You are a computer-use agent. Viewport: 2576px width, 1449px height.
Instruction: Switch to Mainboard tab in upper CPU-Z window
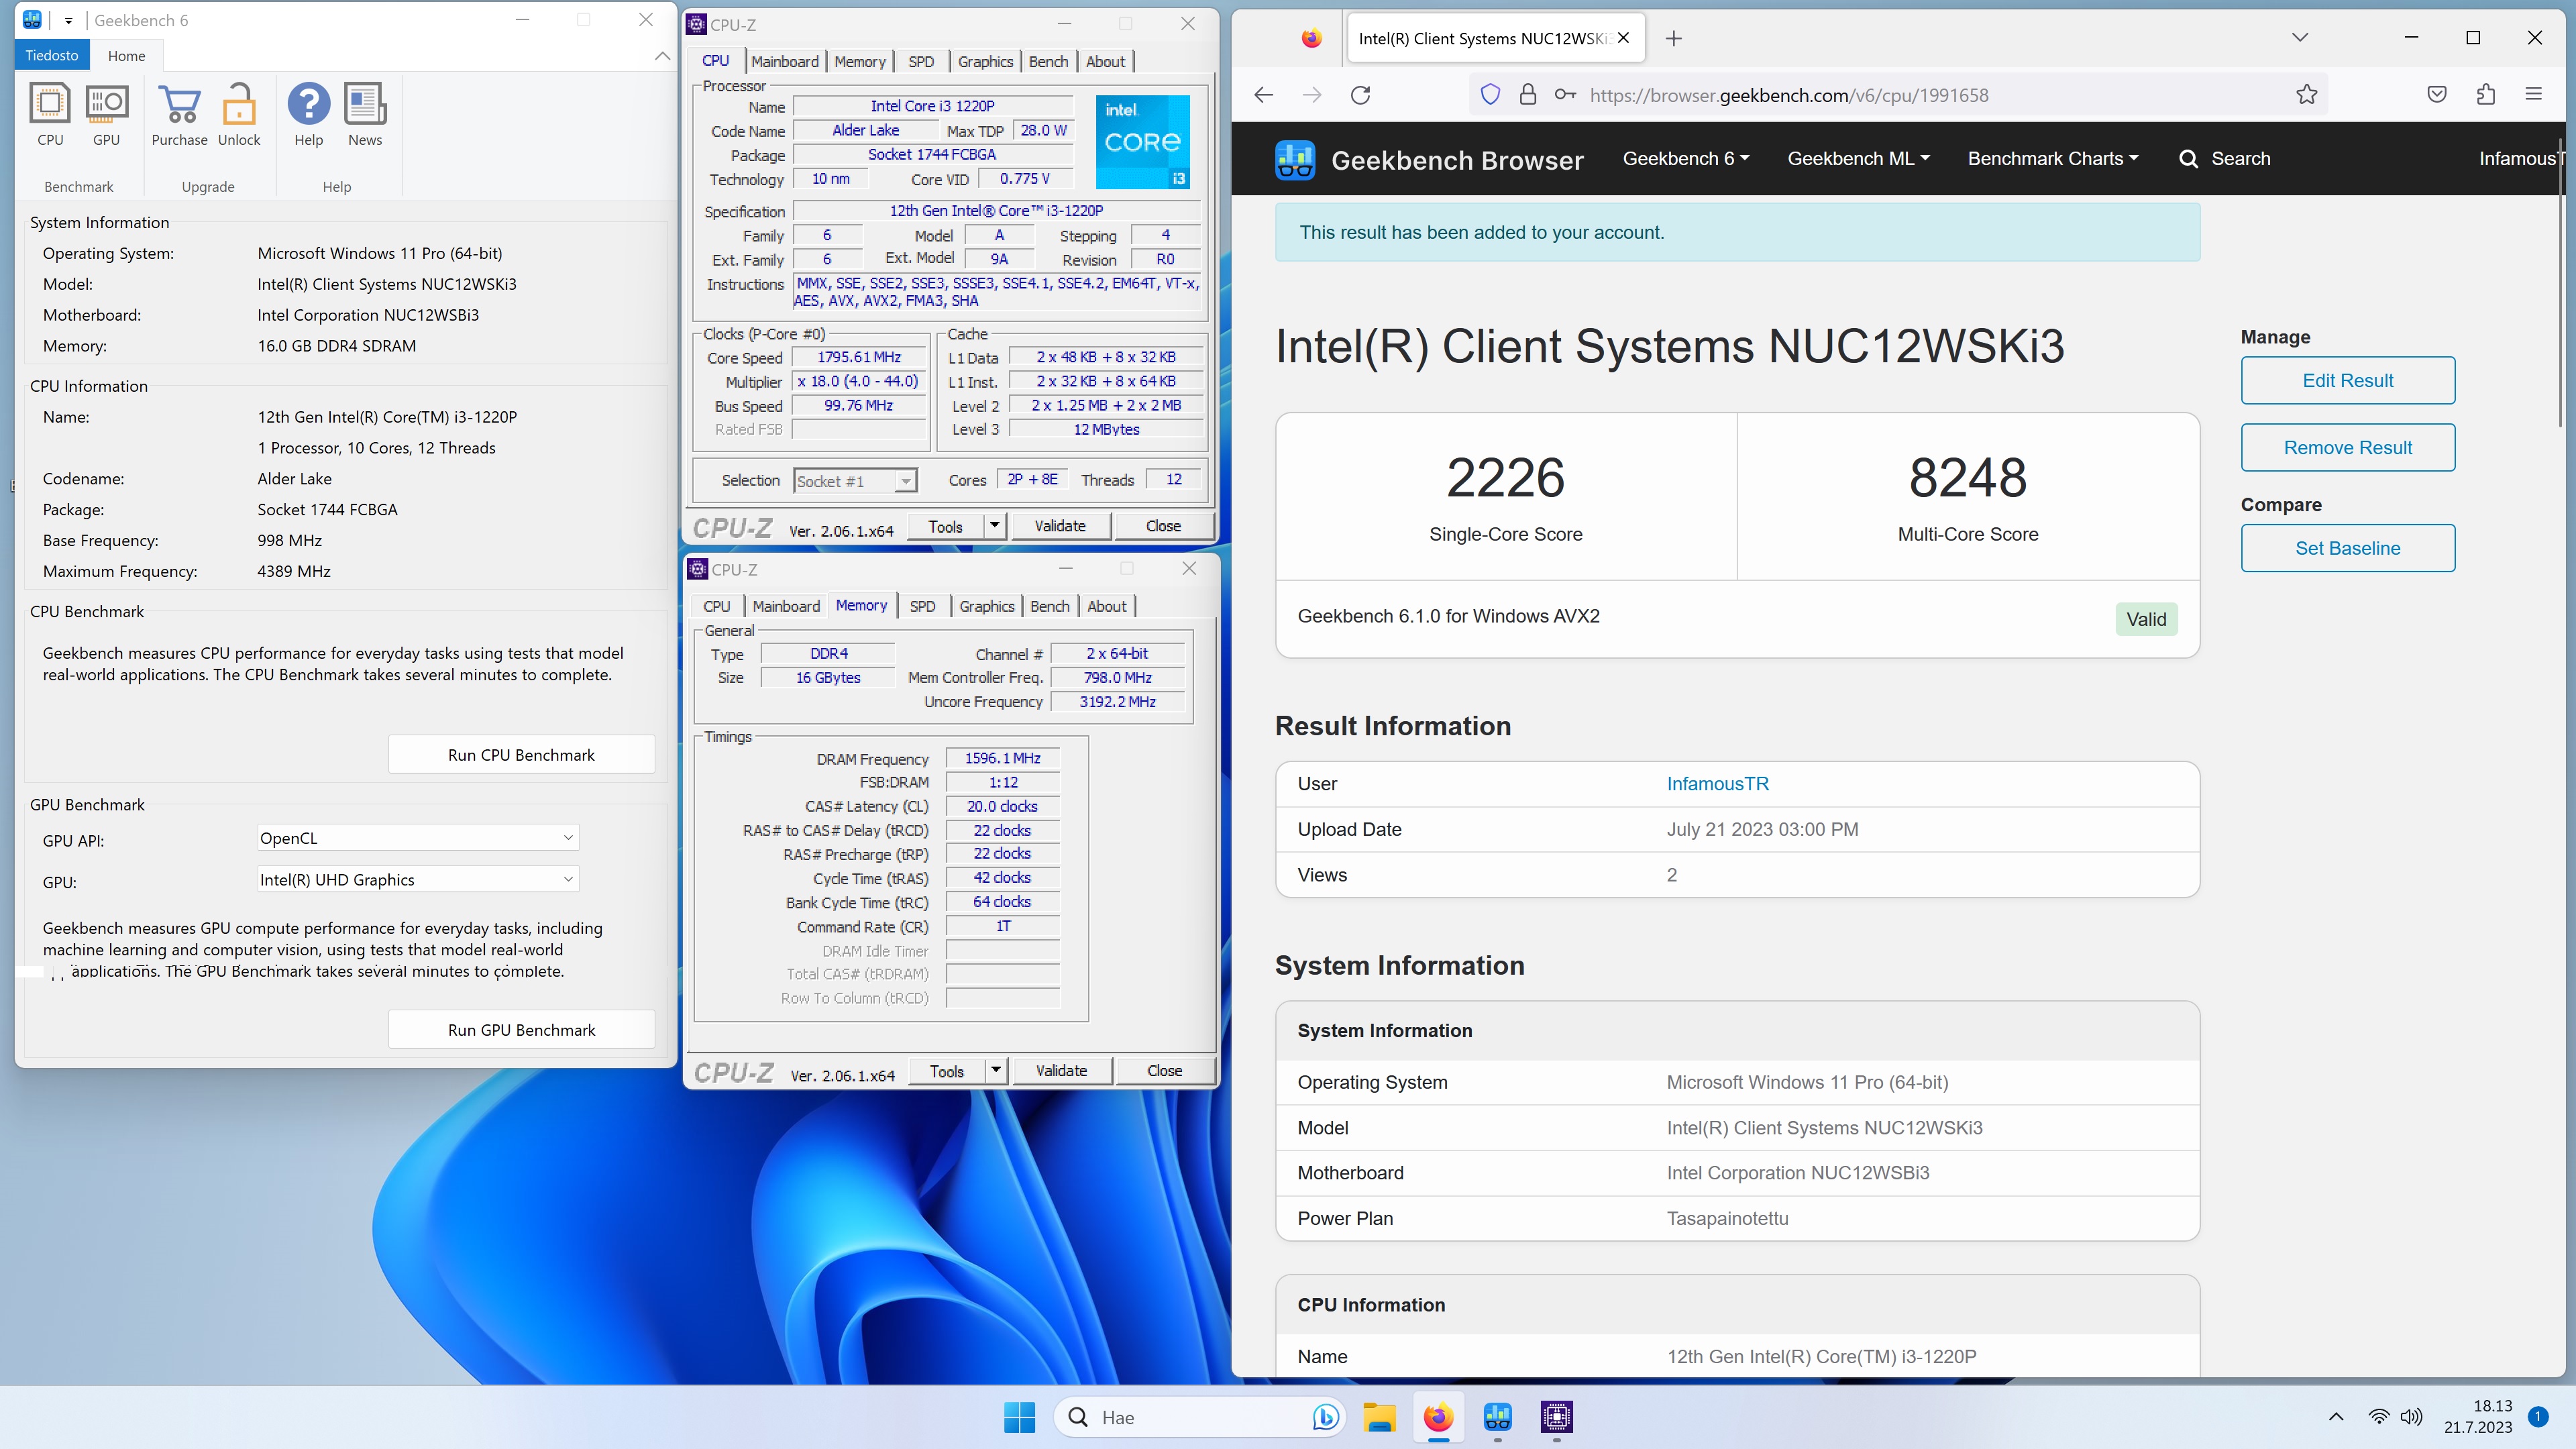785,61
